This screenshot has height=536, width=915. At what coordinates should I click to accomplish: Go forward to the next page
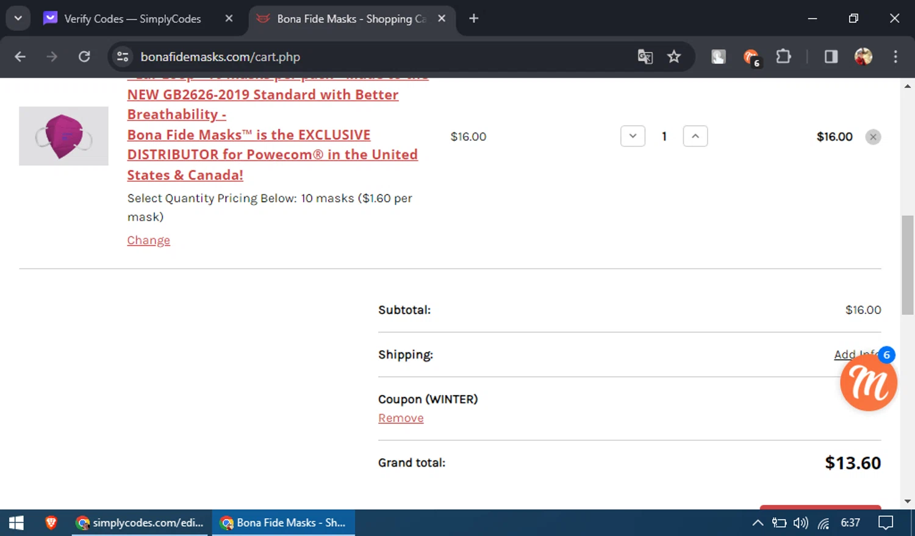click(52, 57)
